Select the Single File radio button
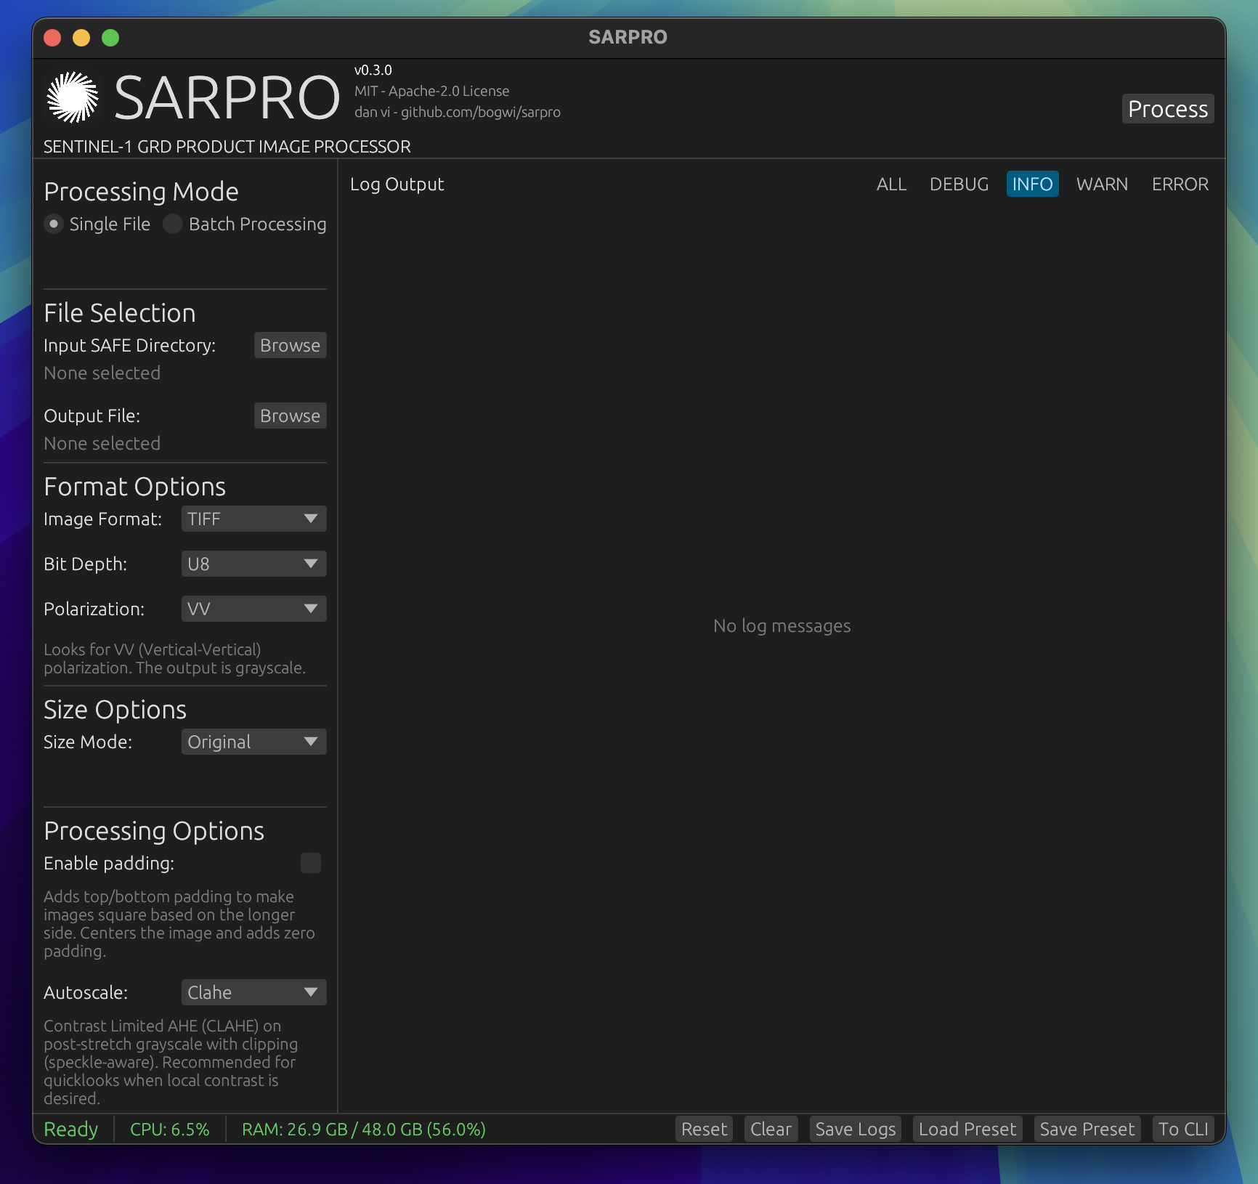The image size is (1258, 1184). 54,224
